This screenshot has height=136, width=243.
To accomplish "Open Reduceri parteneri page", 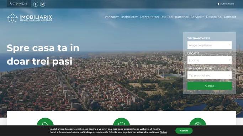I will (175, 17).
